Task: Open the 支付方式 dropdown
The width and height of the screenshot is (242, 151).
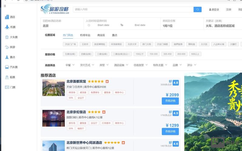Action: (x=87, y=65)
